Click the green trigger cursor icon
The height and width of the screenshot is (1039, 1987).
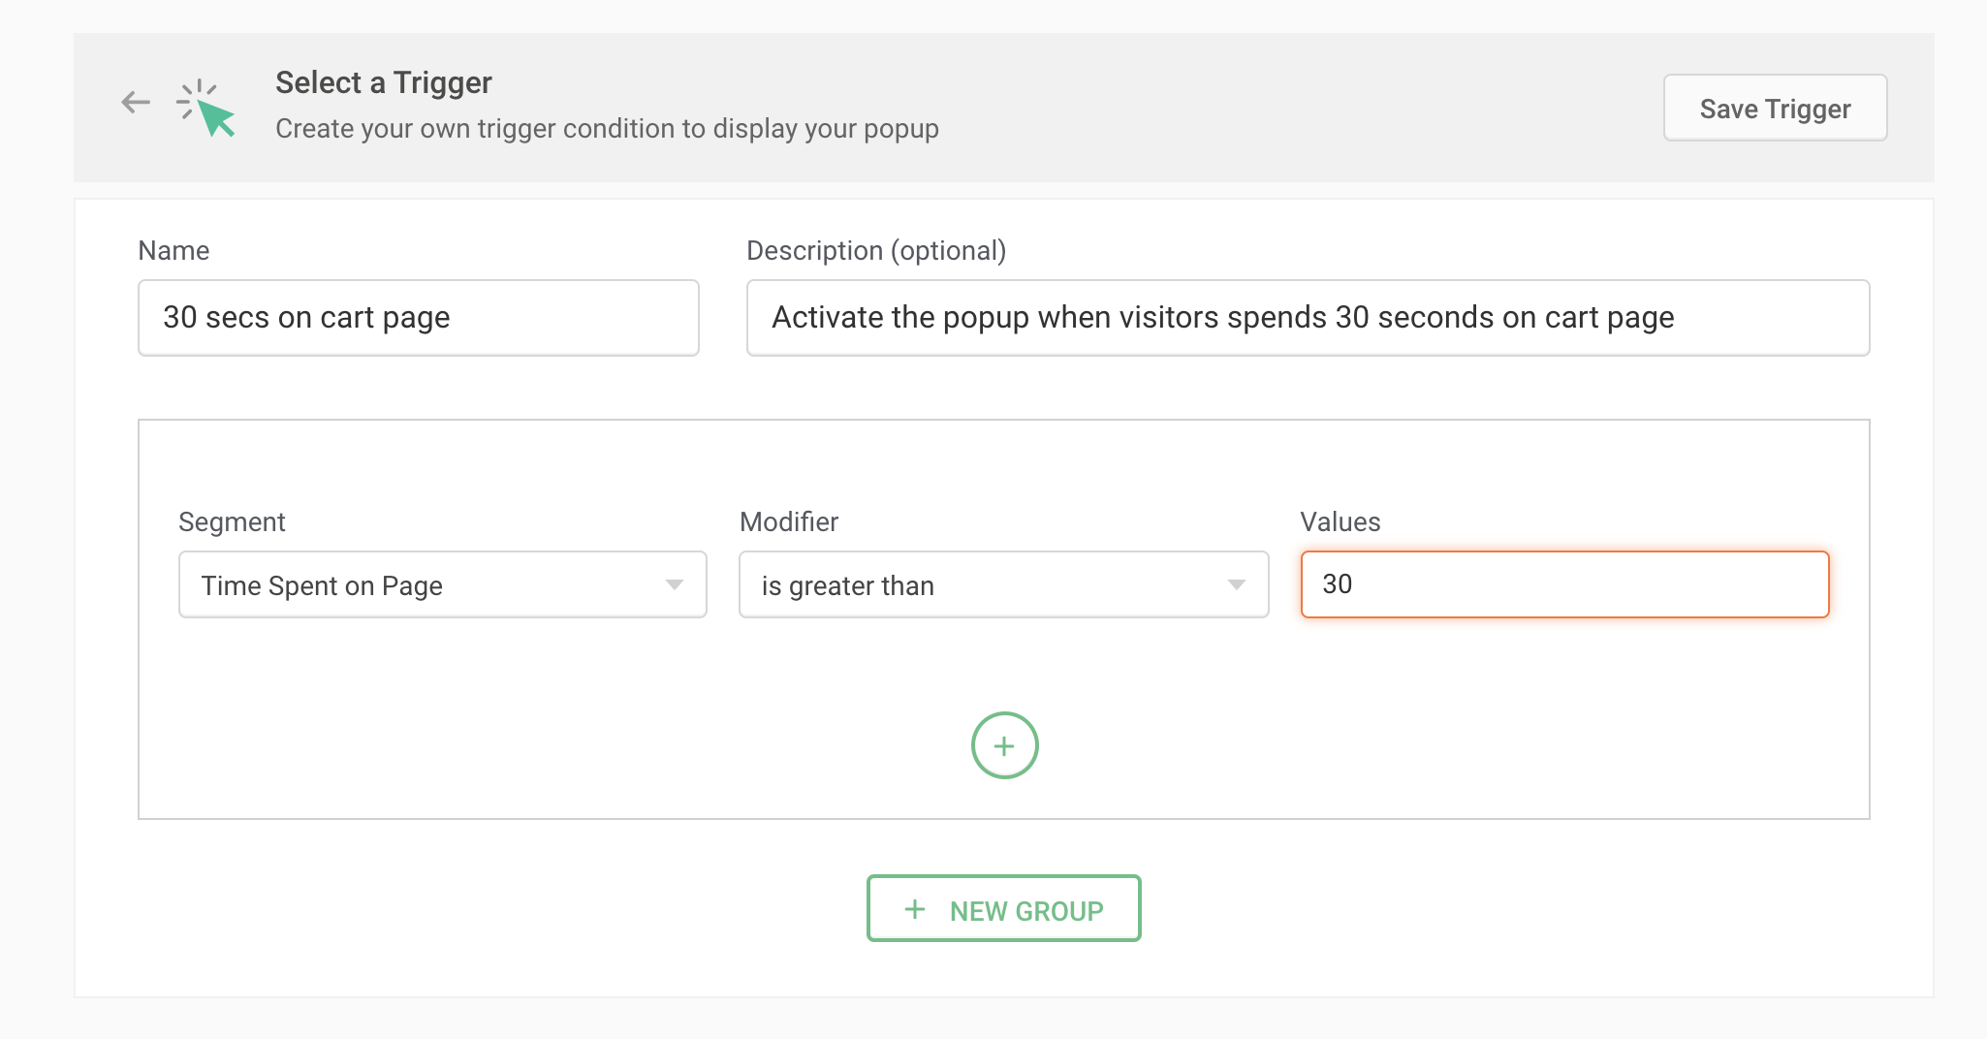(206, 108)
